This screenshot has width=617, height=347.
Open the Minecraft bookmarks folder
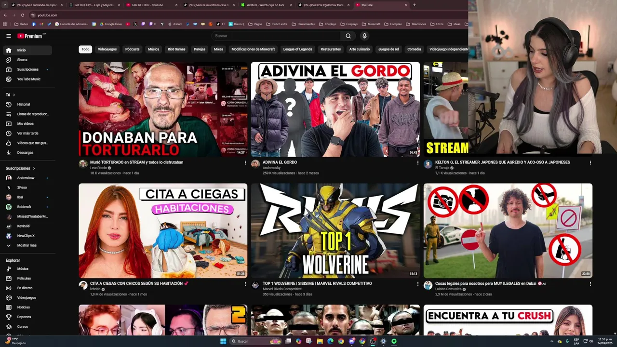click(x=371, y=24)
